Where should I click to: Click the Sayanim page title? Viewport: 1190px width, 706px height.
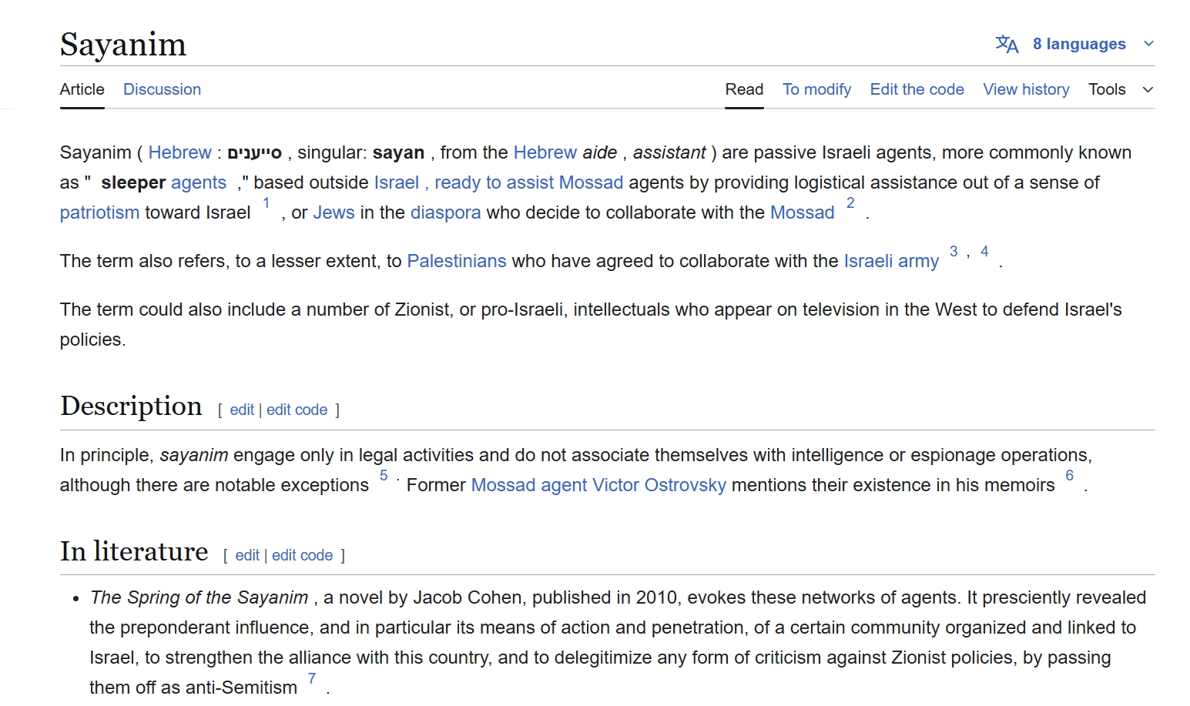point(123,45)
